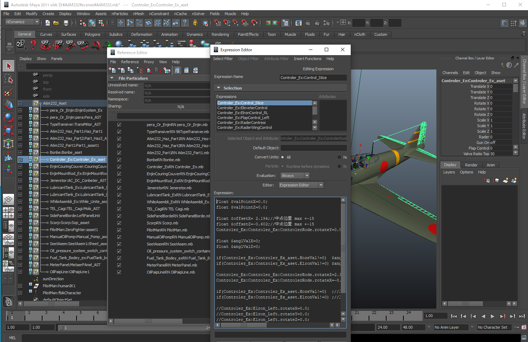
Task: Open the Editor Expression Editor dropdown
Action: pos(301,185)
